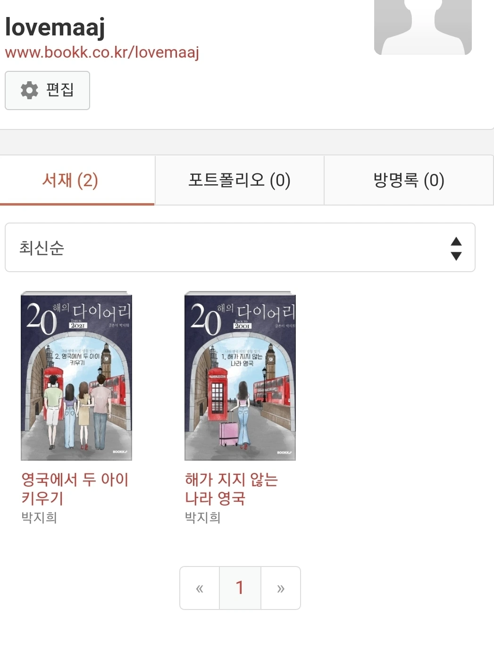Click the 해가 지지 않는 나라 영국 title link
Image resolution: width=494 pixels, height=661 pixels.
coord(231,489)
